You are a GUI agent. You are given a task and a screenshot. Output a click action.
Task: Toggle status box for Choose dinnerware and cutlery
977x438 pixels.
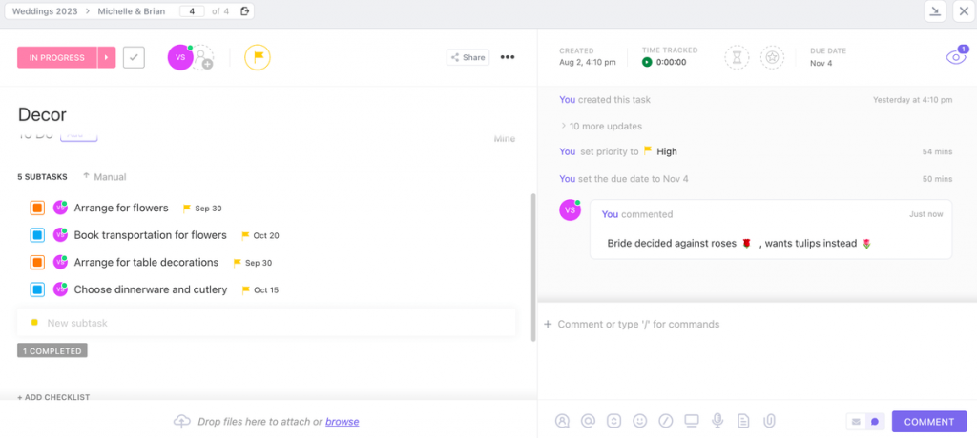37,289
